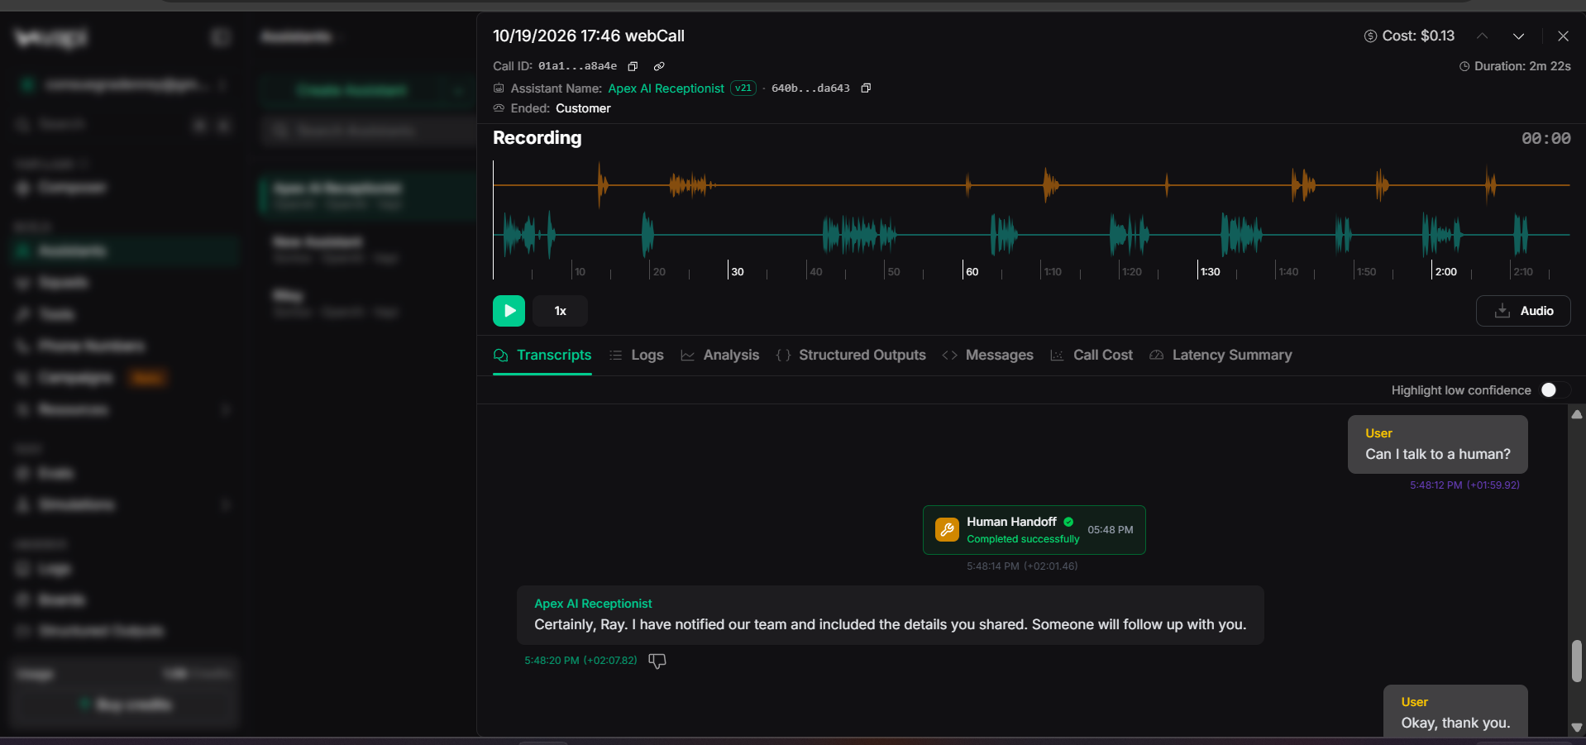Jump to the 2:00 timeline marker

[1445, 271]
